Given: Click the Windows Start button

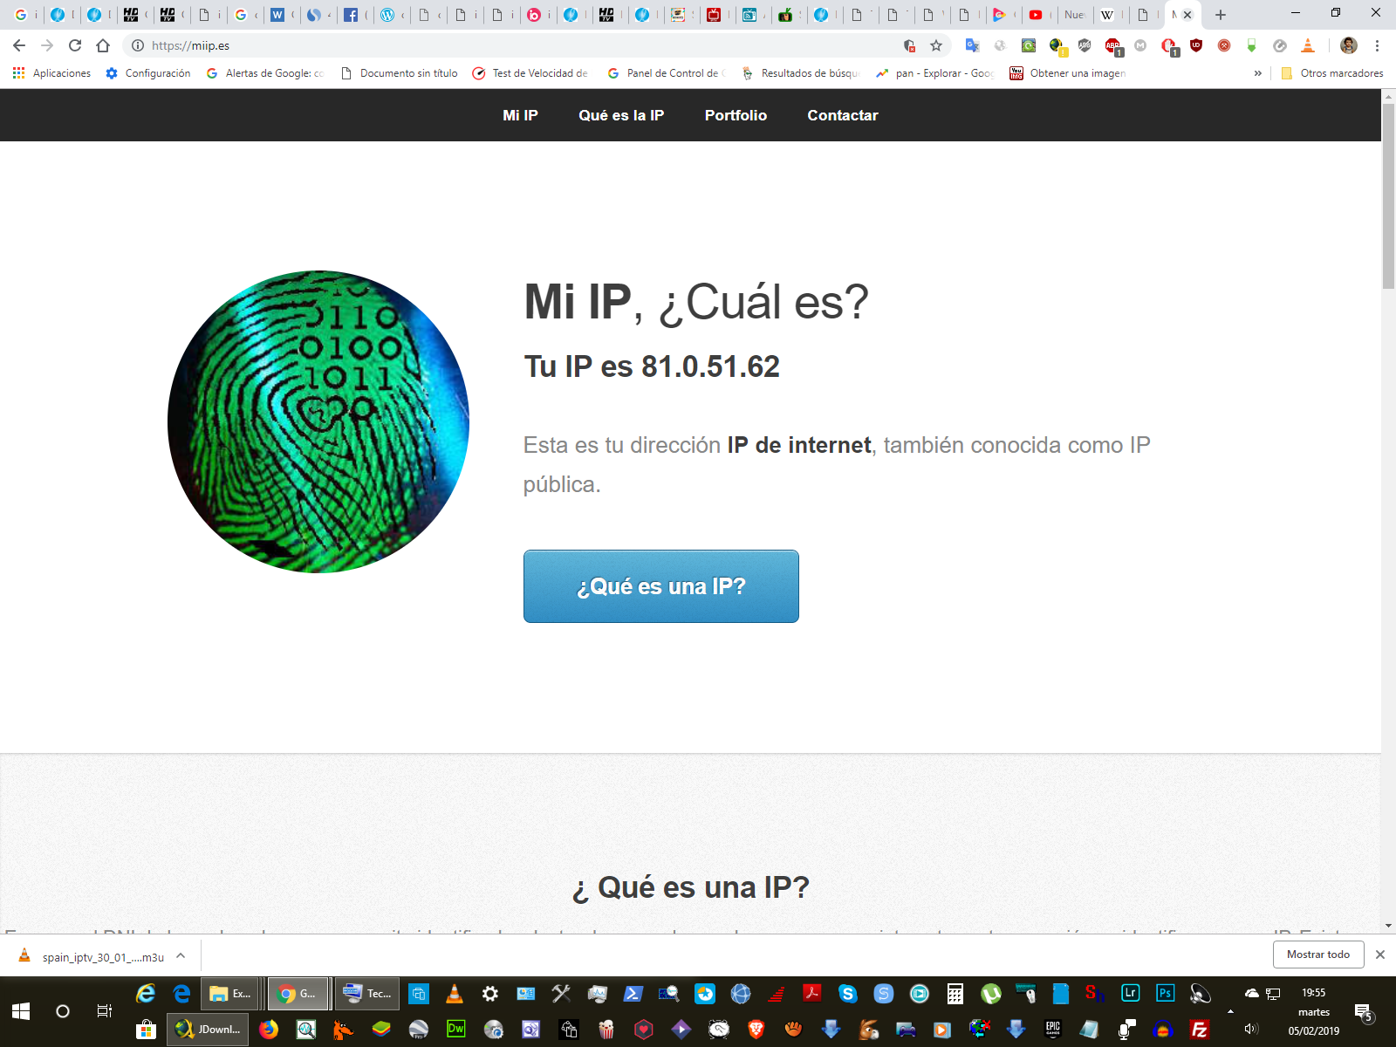Looking at the screenshot, I should click(x=21, y=1011).
